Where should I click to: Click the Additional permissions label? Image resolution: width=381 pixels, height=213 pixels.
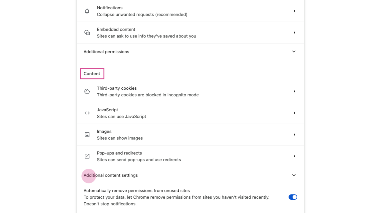[106, 52]
